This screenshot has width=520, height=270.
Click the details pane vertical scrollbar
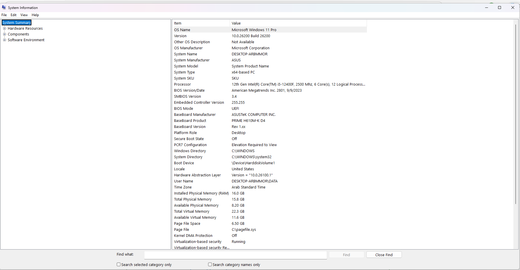516,114
